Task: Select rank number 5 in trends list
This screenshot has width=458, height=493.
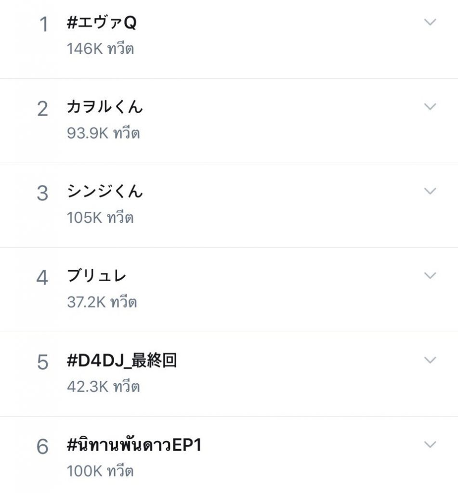Action: [43, 362]
